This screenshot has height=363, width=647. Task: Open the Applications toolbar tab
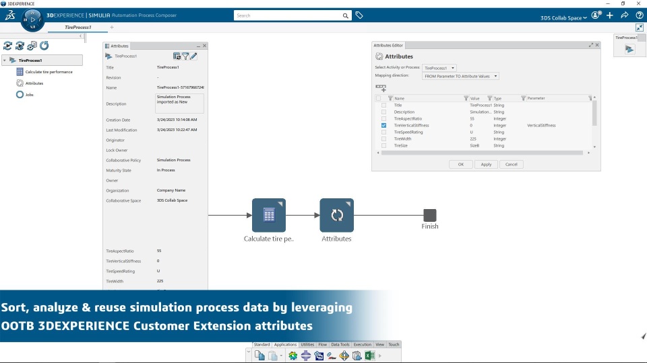tap(285, 344)
